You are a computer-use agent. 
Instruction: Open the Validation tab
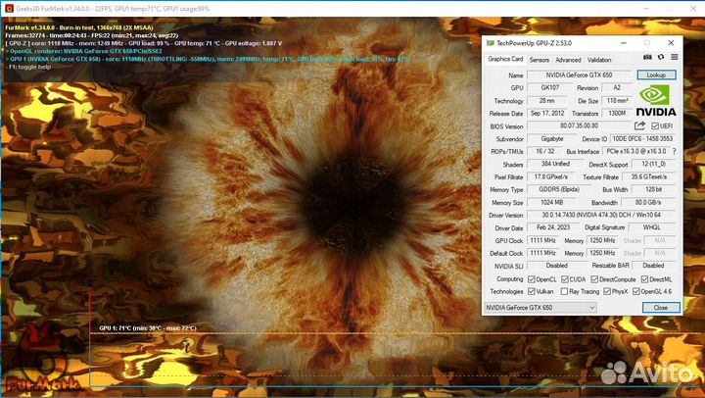(x=599, y=59)
